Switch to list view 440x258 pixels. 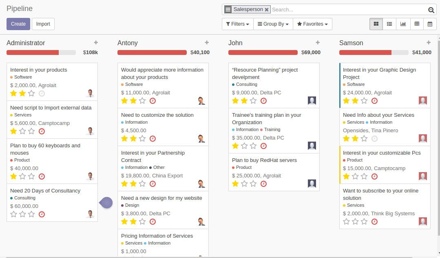pyautogui.click(x=389, y=24)
